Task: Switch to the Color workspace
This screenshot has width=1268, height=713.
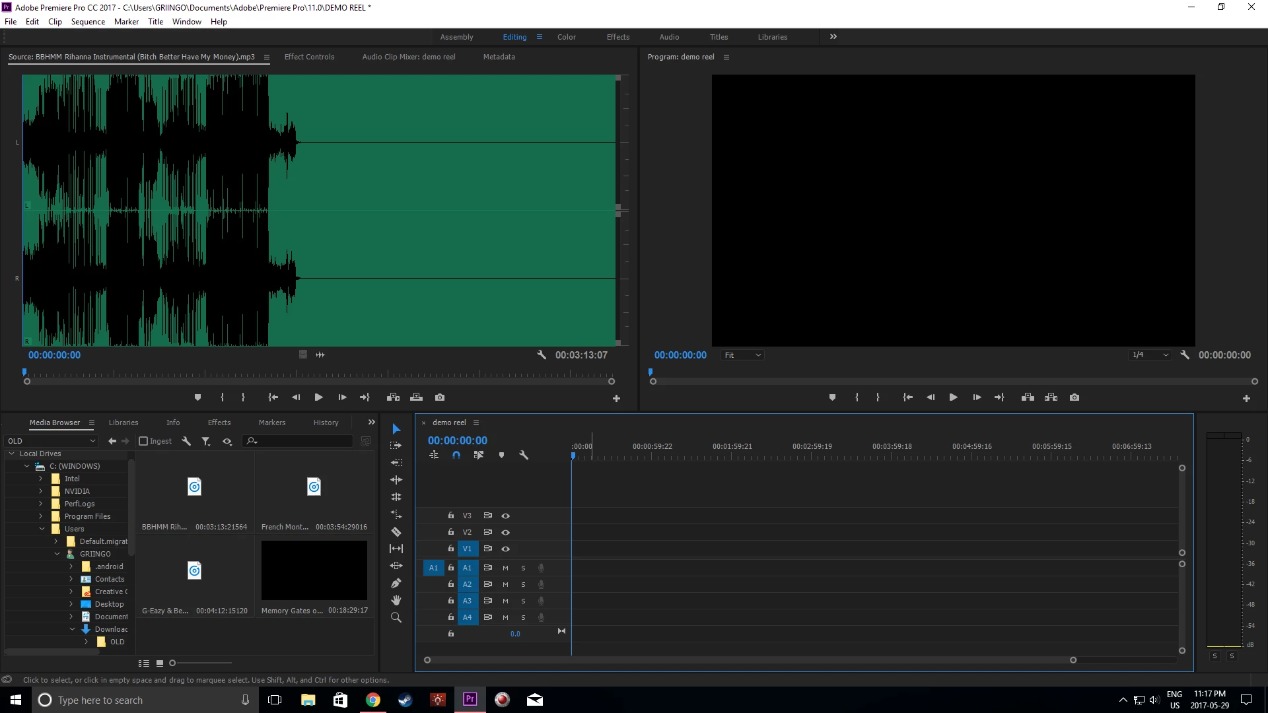Action: coord(566,37)
